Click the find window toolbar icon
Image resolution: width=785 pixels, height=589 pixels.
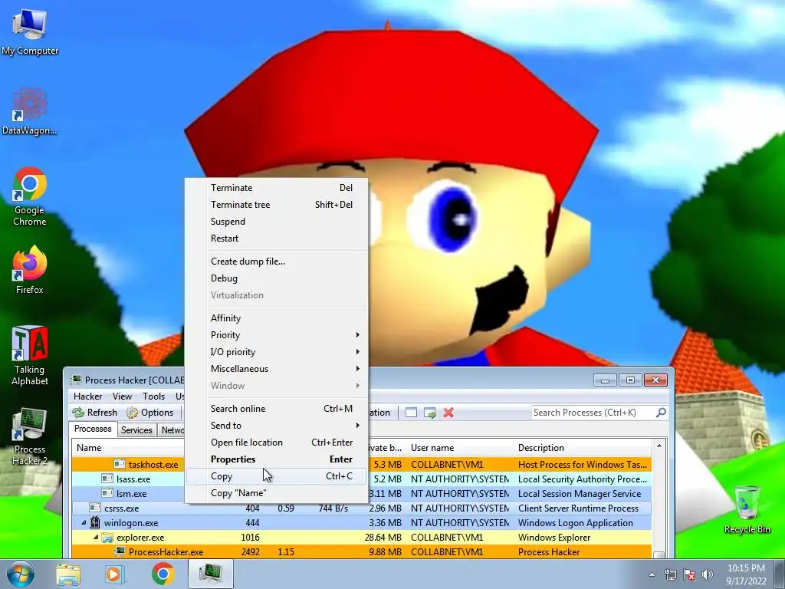pyautogui.click(x=411, y=413)
